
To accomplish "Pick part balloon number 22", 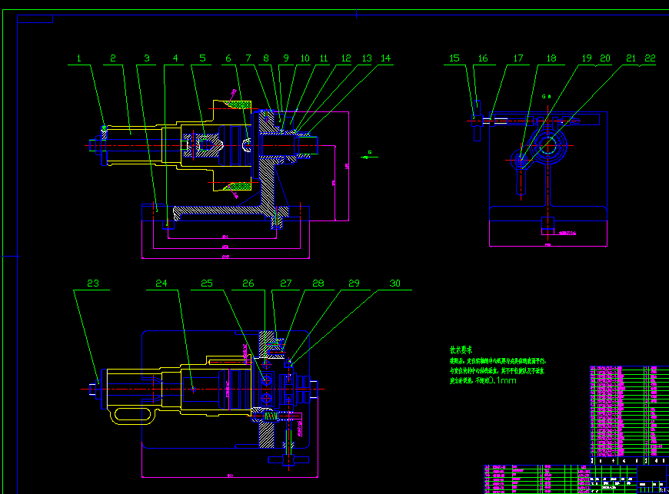I will pyautogui.click(x=651, y=58).
